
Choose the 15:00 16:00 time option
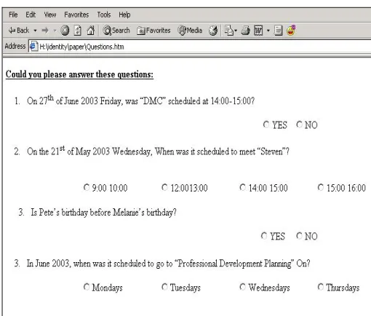point(321,187)
